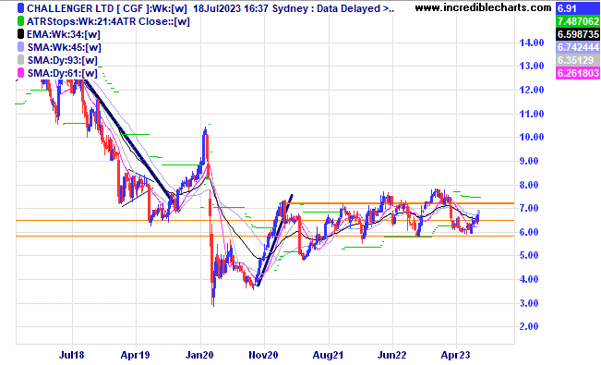Click the green 7.487062 ATR value box

point(578,21)
